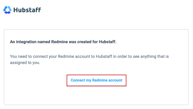Click the Hubstaff wordmark text
193x109 pixels.
point(27,10)
